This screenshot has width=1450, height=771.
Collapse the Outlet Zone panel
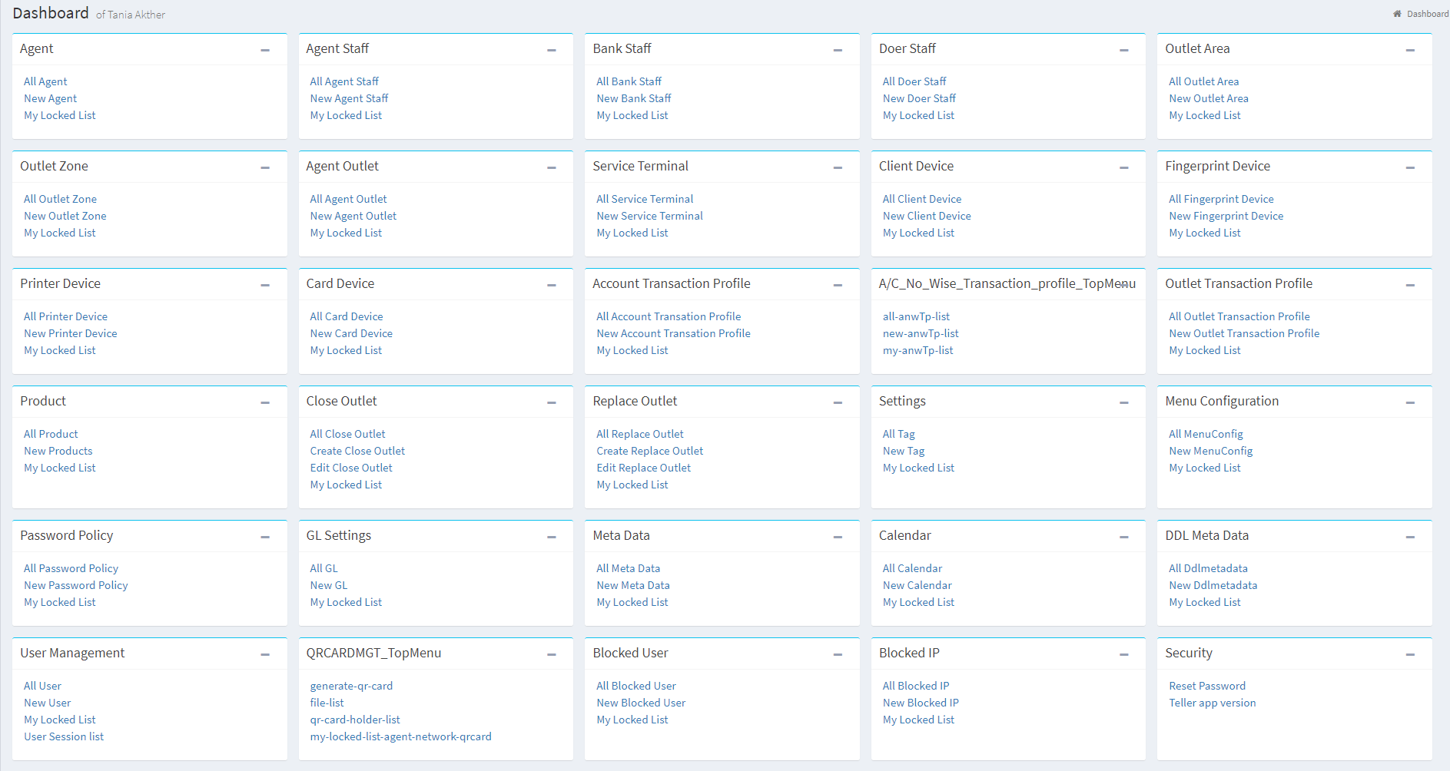(265, 167)
